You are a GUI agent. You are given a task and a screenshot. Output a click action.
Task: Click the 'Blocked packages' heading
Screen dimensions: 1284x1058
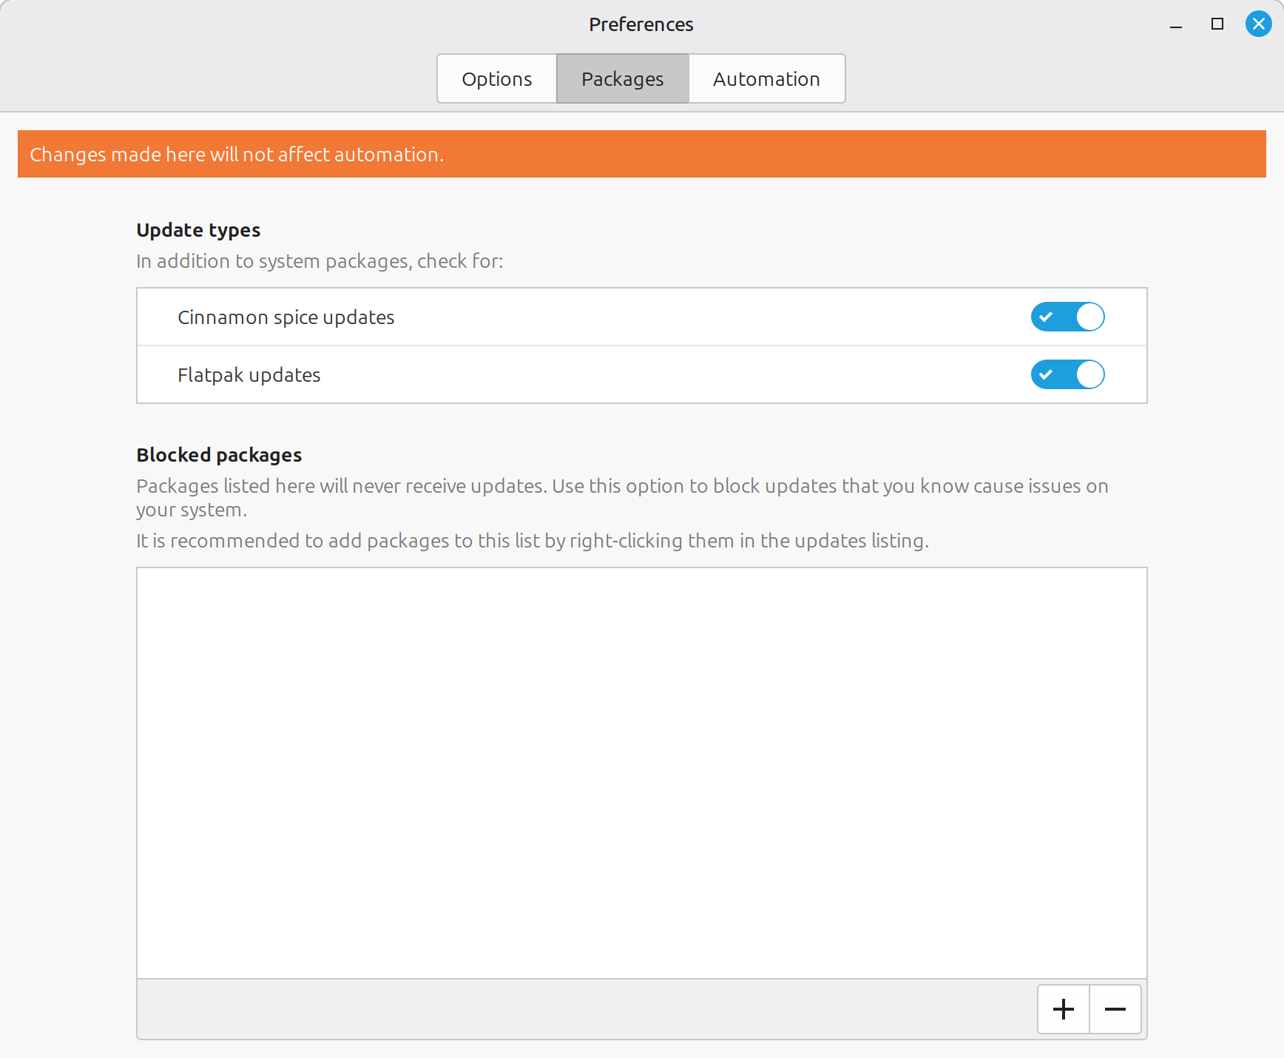(219, 455)
